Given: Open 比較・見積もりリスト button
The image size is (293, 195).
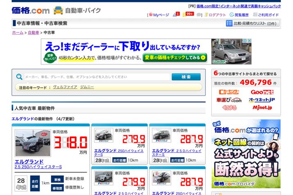Looking at the screenshot, I should click(x=251, y=24).
